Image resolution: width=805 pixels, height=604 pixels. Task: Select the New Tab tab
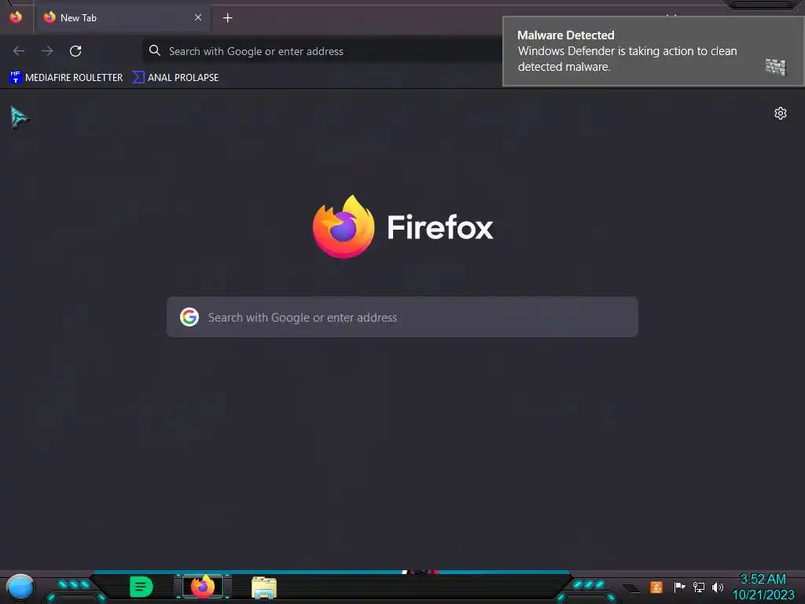point(122,18)
